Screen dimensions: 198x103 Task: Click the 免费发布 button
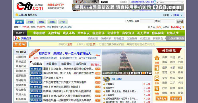[x=162, y=98]
